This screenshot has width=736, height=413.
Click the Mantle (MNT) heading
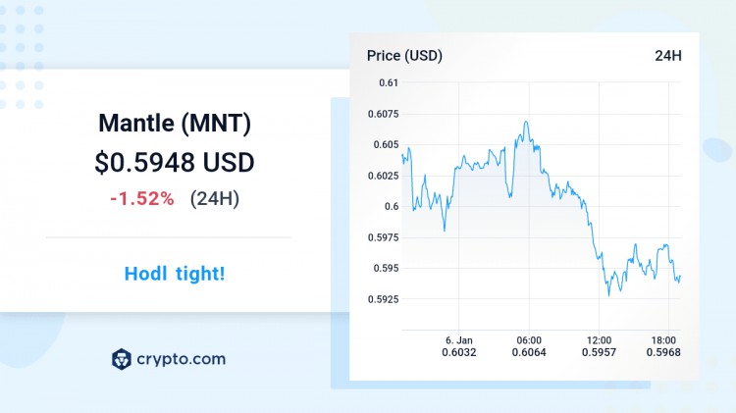pos(175,124)
